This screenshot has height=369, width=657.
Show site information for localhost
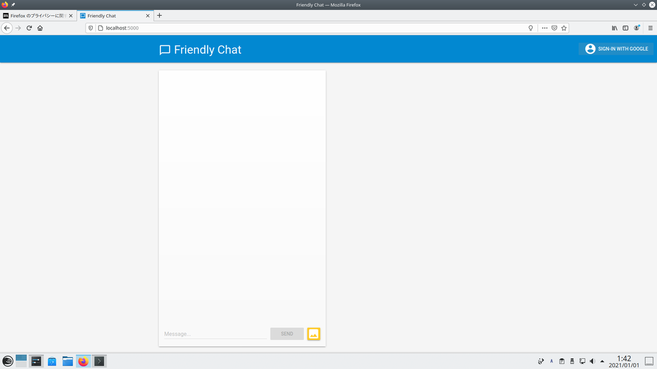click(100, 28)
